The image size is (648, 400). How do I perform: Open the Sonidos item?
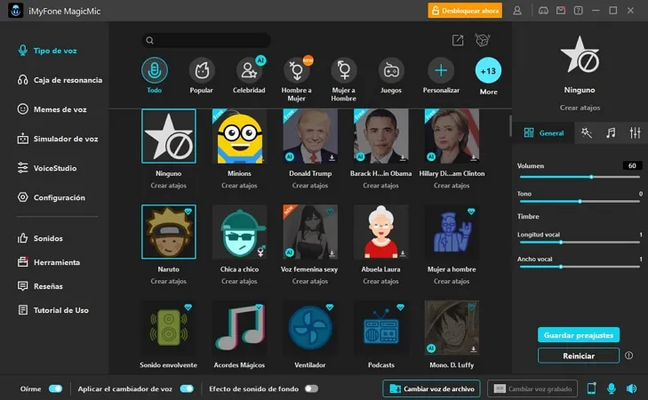coord(40,238)
